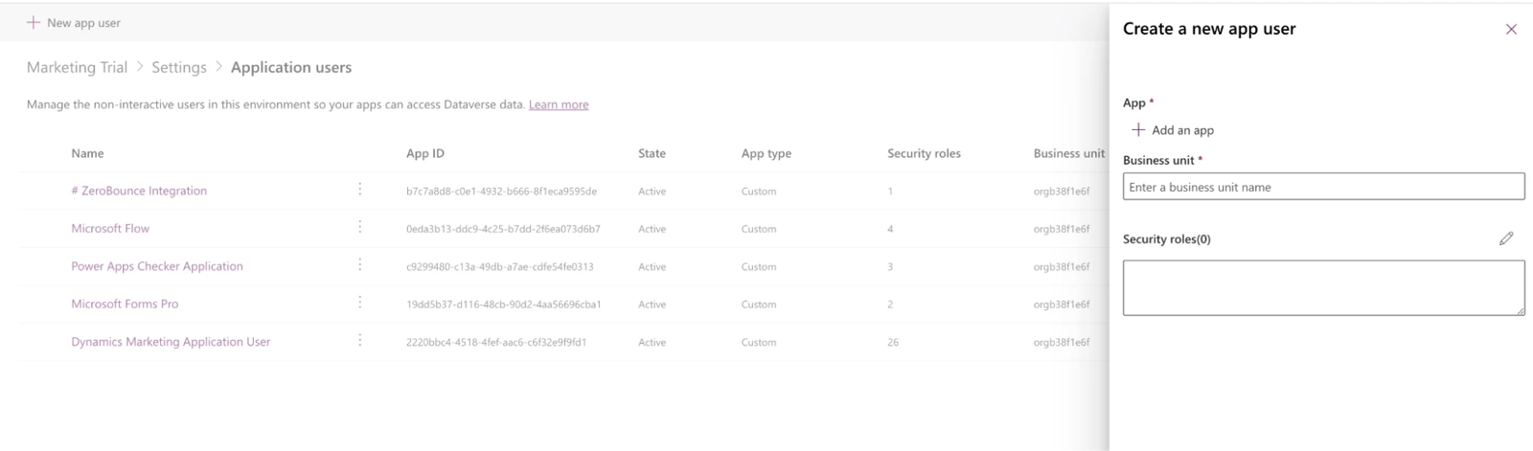Open more options for Power Apps Checker Application
The width and height of the screenshot is (1533, 451).
pos(360,265)
